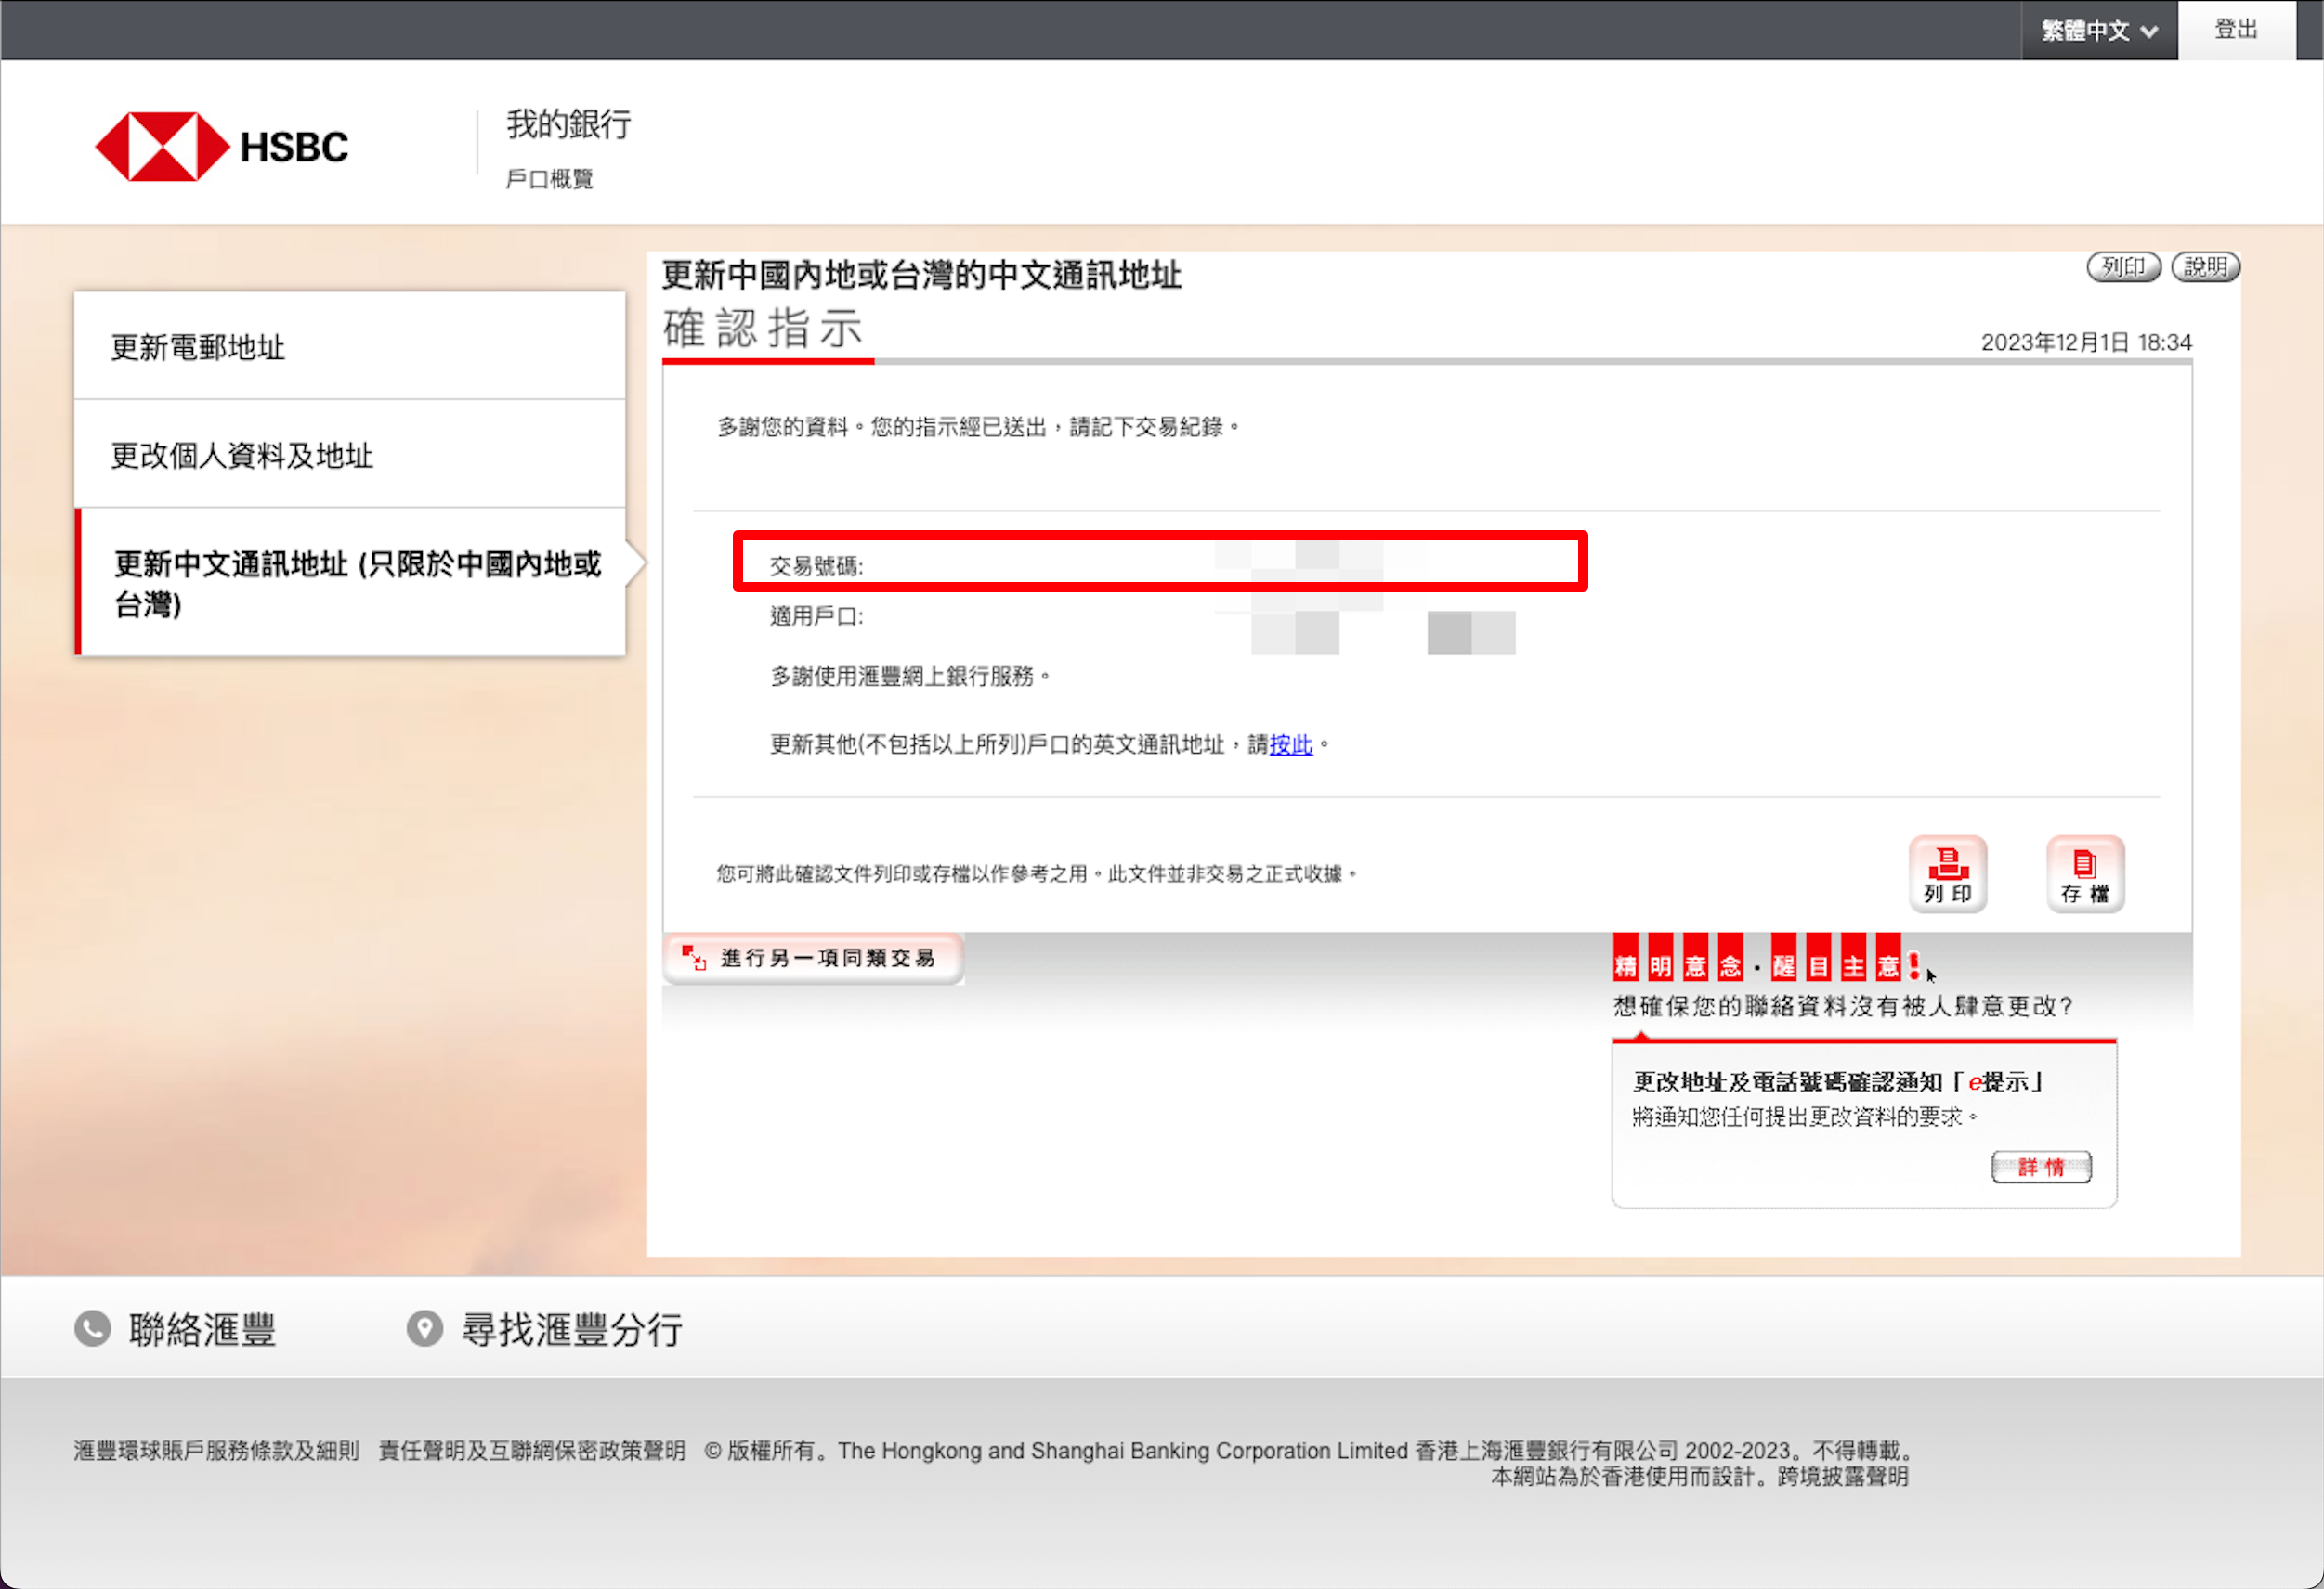Click the 按此 hyperlink
Viewport: 2324px width, 1589px height.
1290,744
